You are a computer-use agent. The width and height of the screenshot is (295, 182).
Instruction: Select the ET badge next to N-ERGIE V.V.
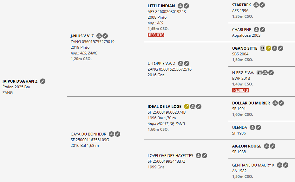point(259,73)
